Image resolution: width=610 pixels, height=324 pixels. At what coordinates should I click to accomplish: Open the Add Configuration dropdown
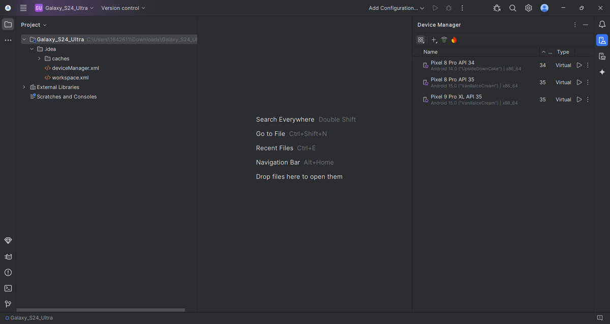[396, 8]
